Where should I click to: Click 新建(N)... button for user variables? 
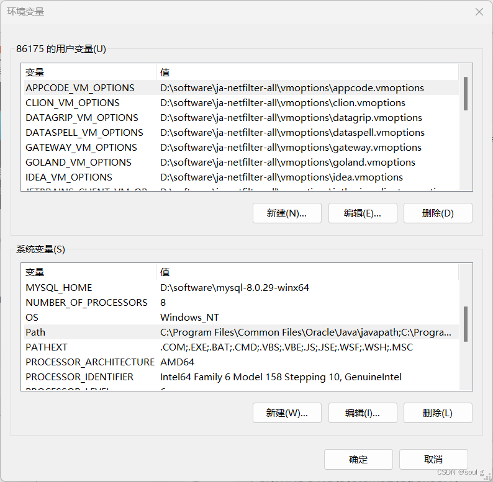click(287, 213)
